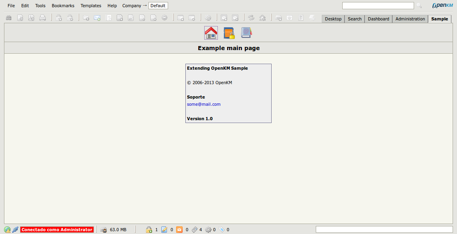Image resolution: width=457 pixels, height=234 pixels.
Task: Click the download document toolbar icon
Action: [20, 18]
